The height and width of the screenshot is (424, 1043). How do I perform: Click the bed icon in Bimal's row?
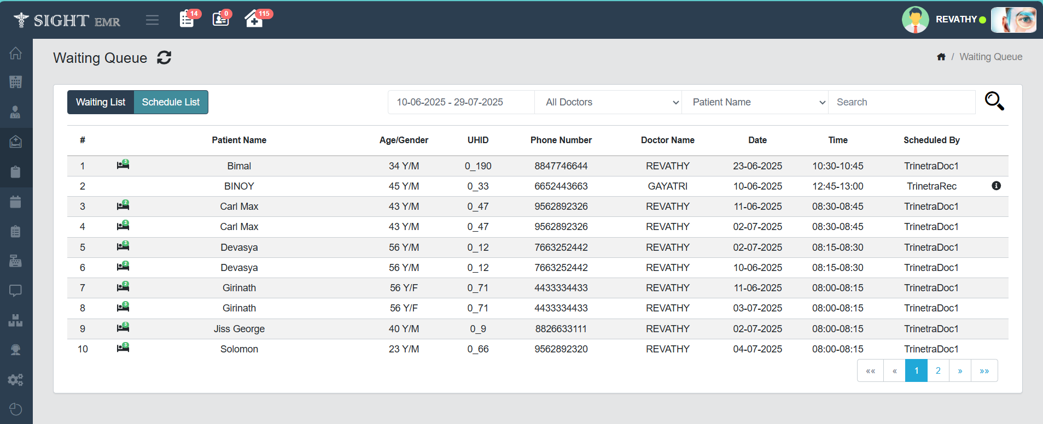click(123, 165)
